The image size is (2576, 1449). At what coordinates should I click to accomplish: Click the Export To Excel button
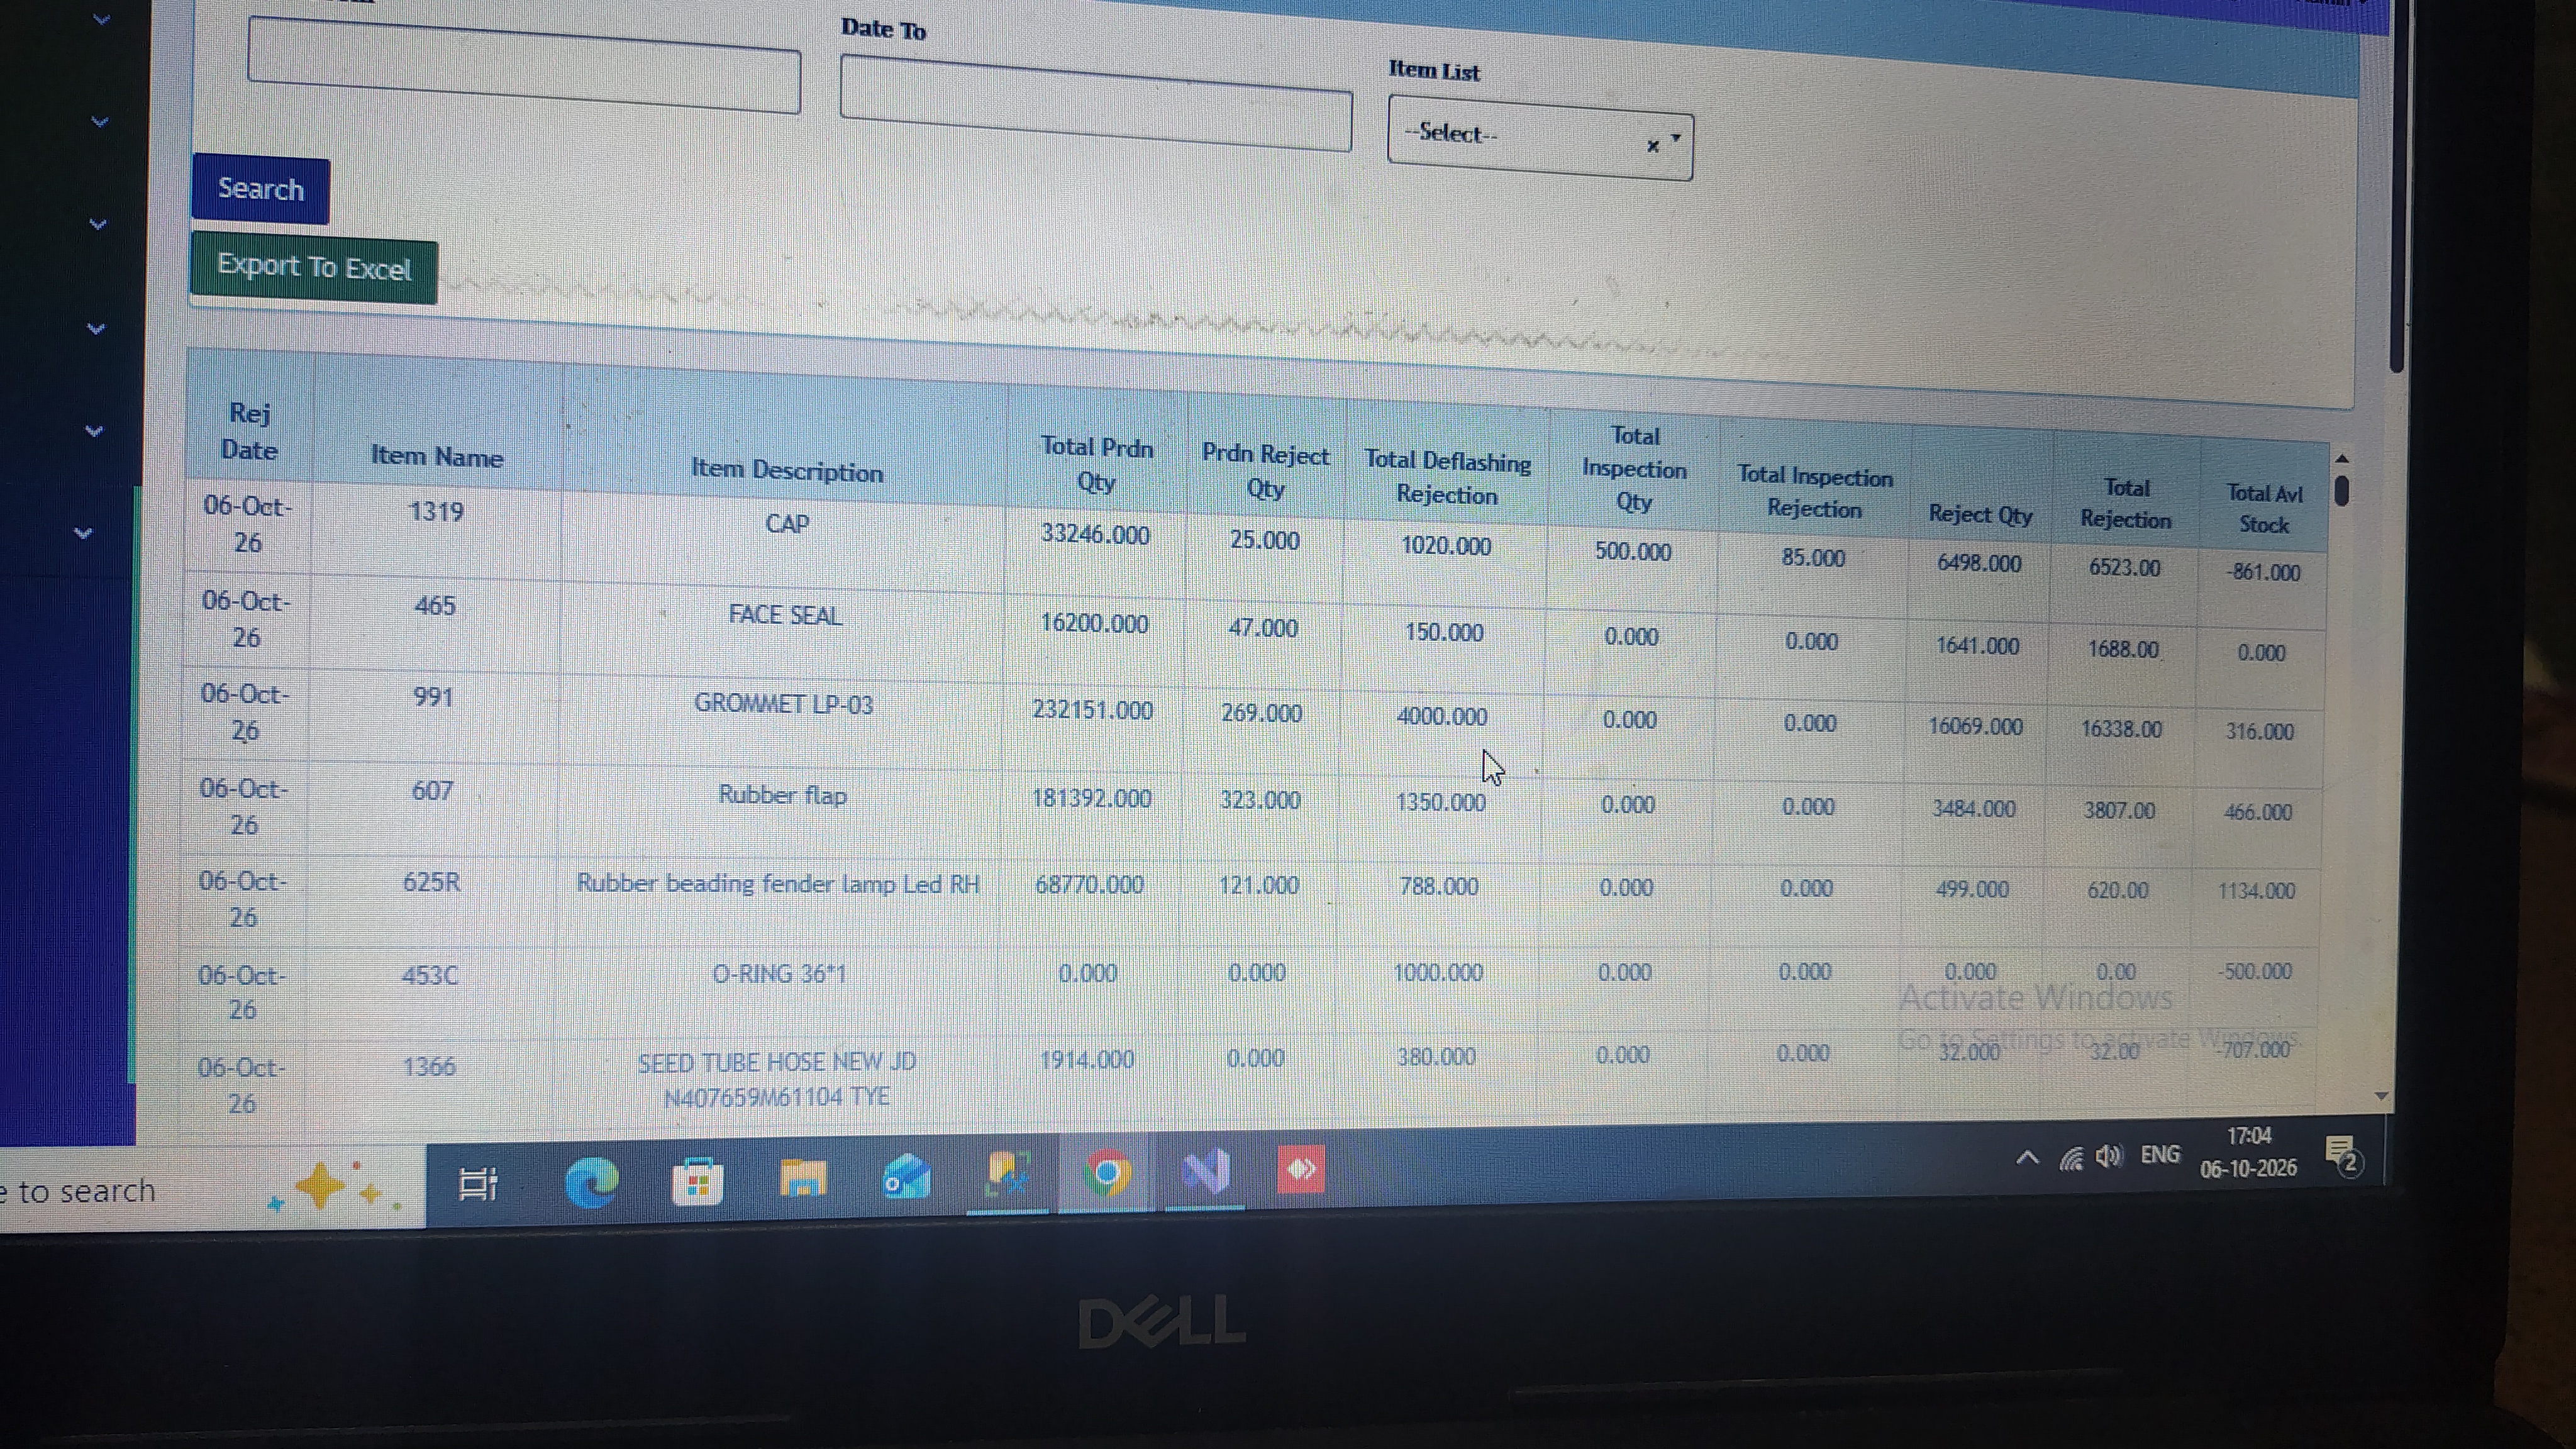tap(314, 267)
